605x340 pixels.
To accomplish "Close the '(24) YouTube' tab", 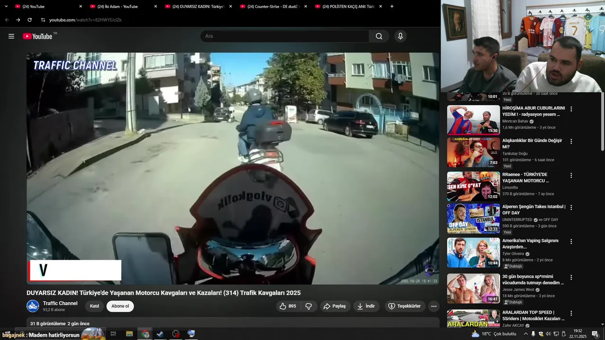I will [80, 7].
